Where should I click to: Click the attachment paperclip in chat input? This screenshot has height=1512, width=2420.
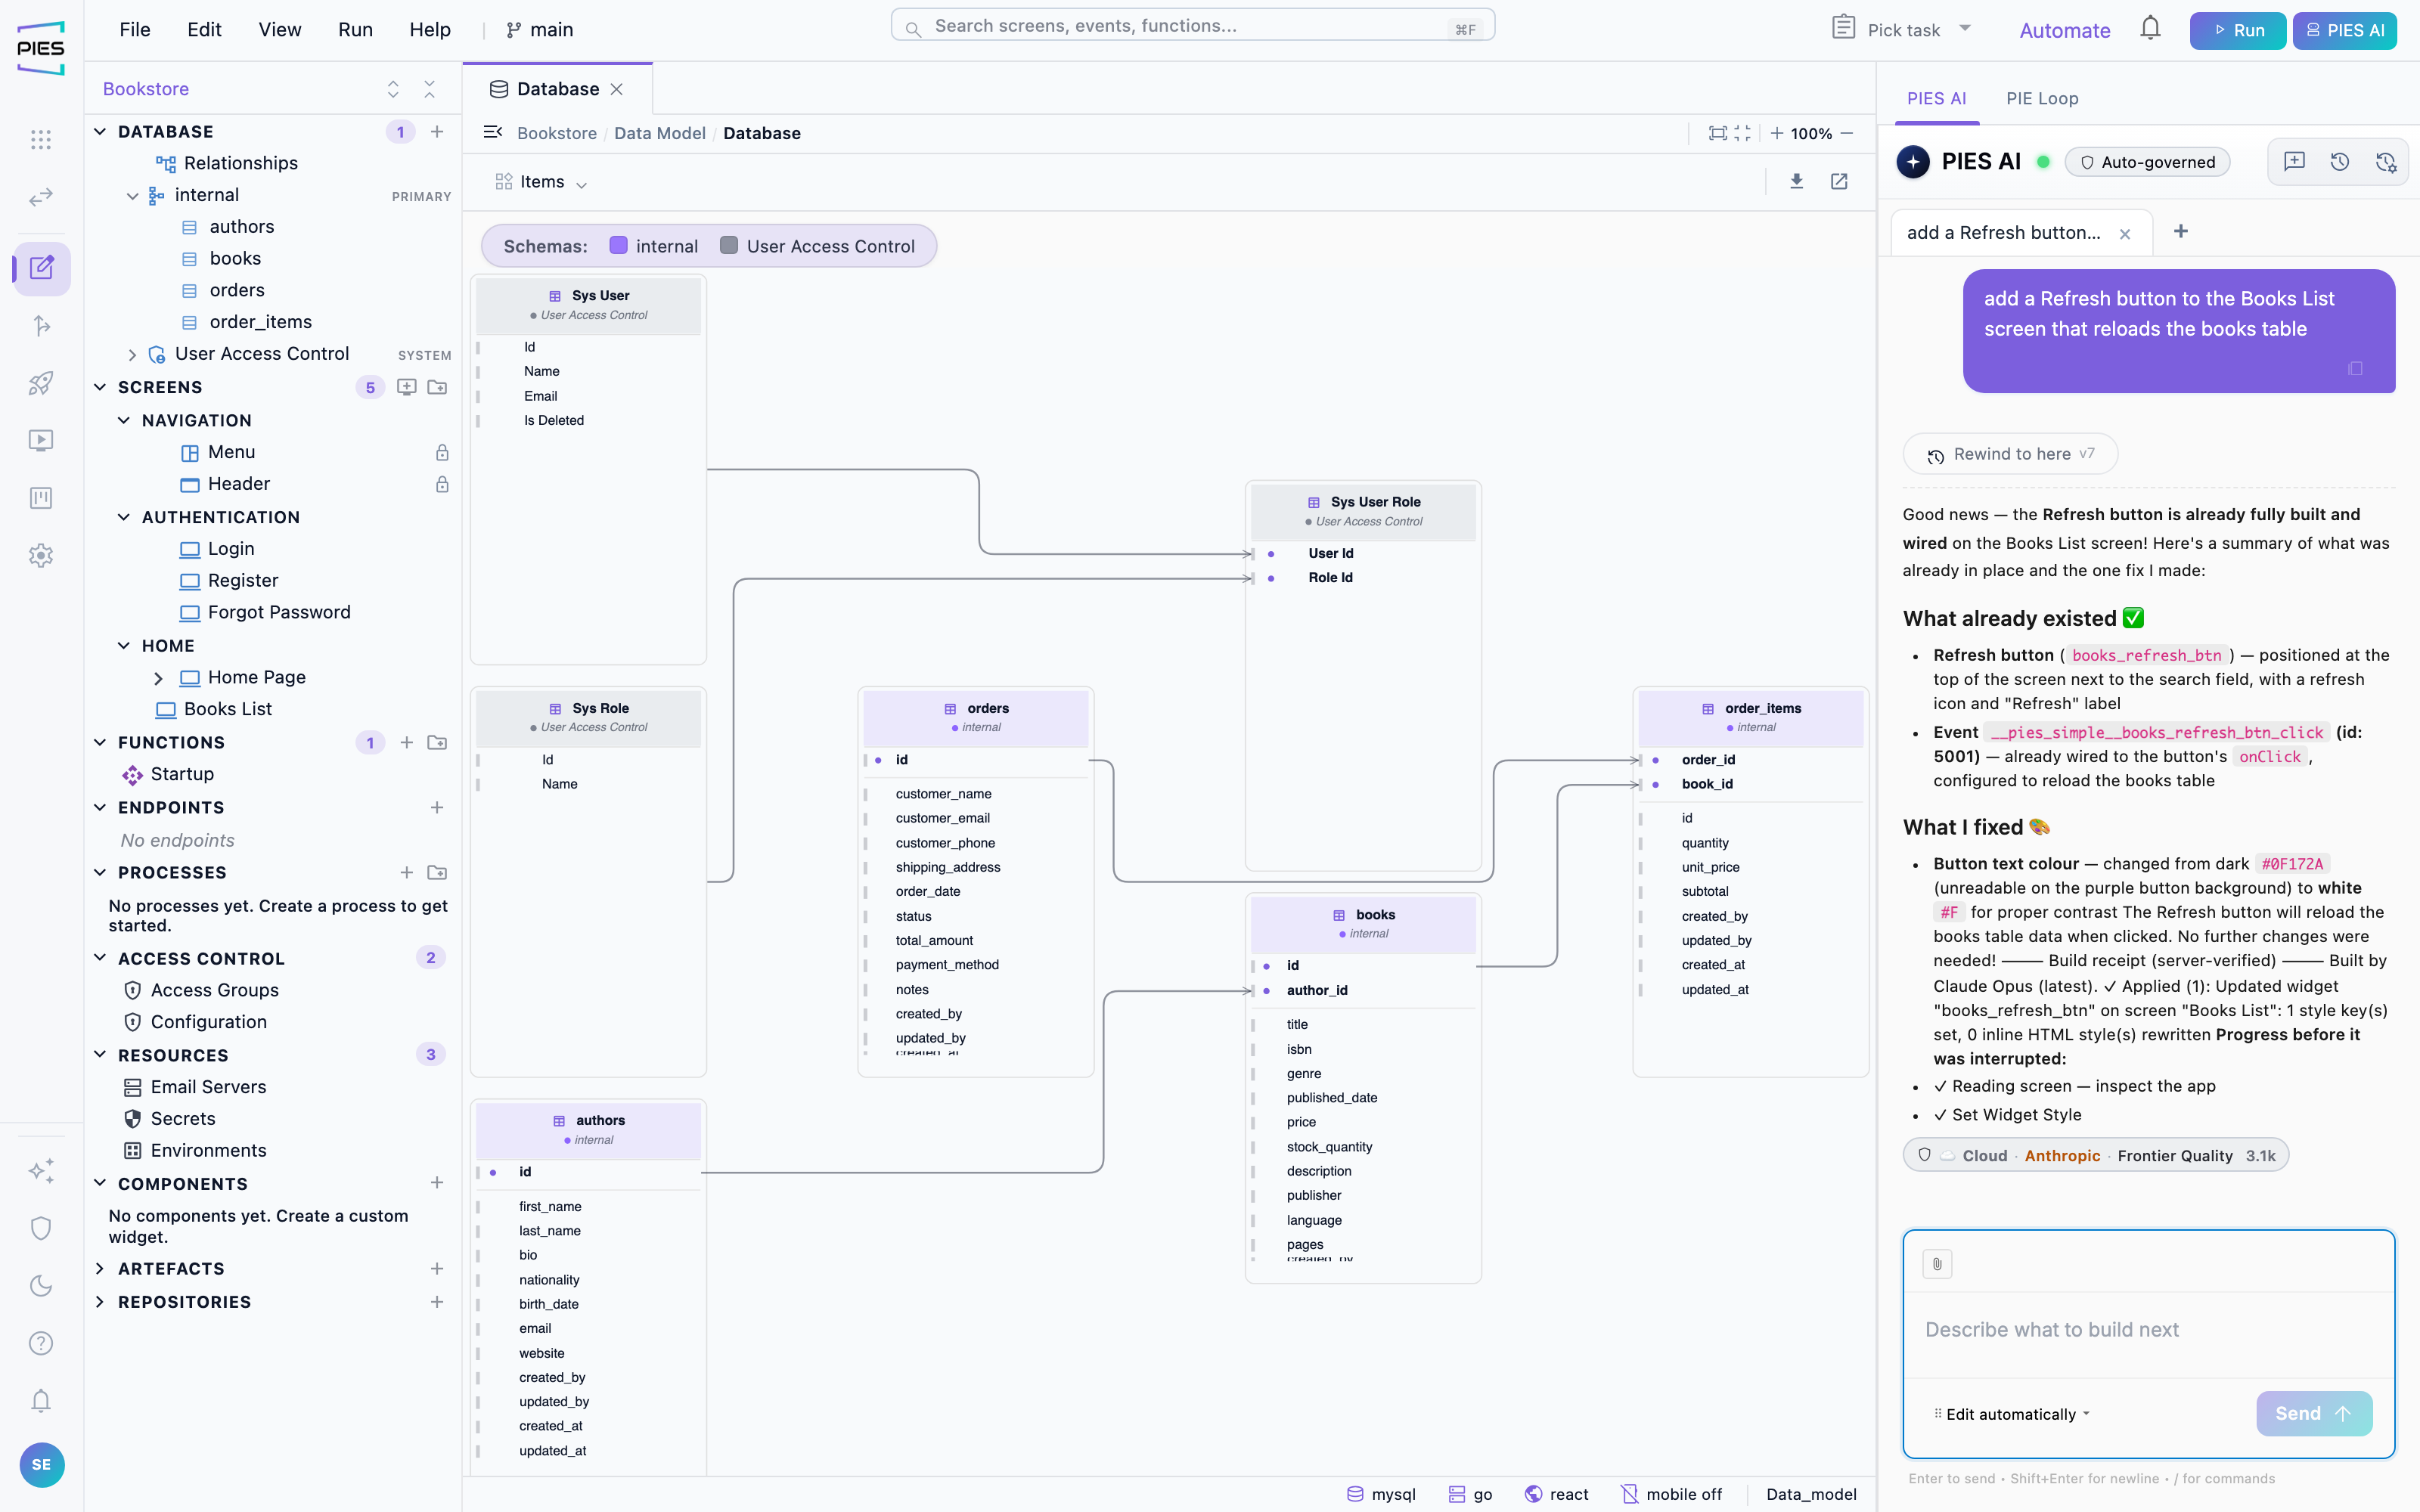pos(1937,1264)
